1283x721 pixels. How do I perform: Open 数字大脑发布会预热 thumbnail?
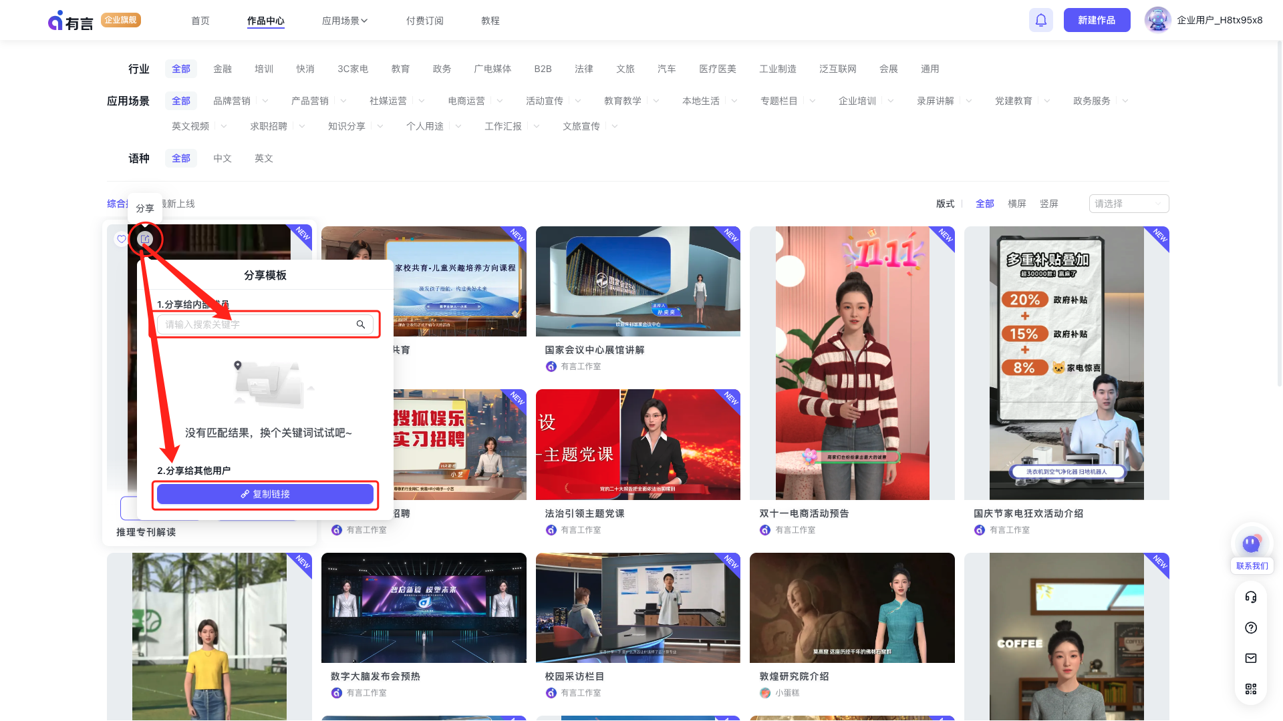click(x=424, y=608)
